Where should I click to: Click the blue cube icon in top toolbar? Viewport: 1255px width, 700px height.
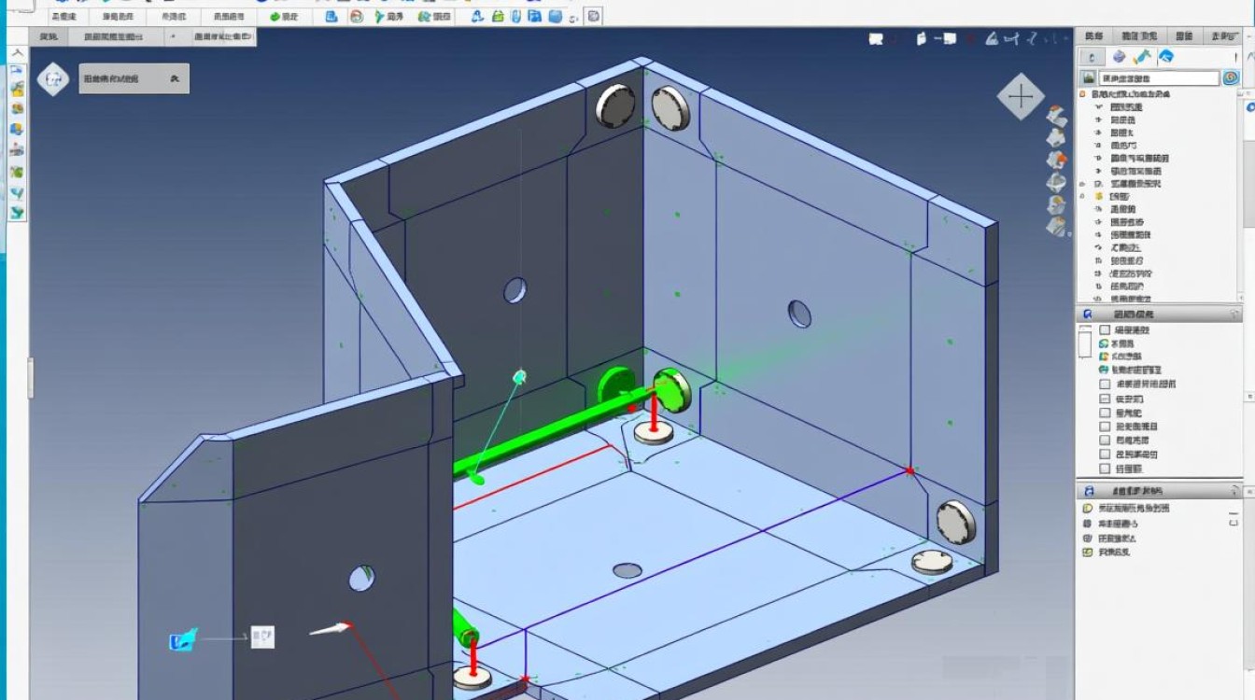click(556, 17)
